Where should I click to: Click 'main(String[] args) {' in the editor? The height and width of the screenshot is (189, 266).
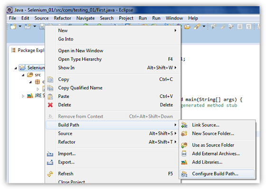[x=214, y=100]
